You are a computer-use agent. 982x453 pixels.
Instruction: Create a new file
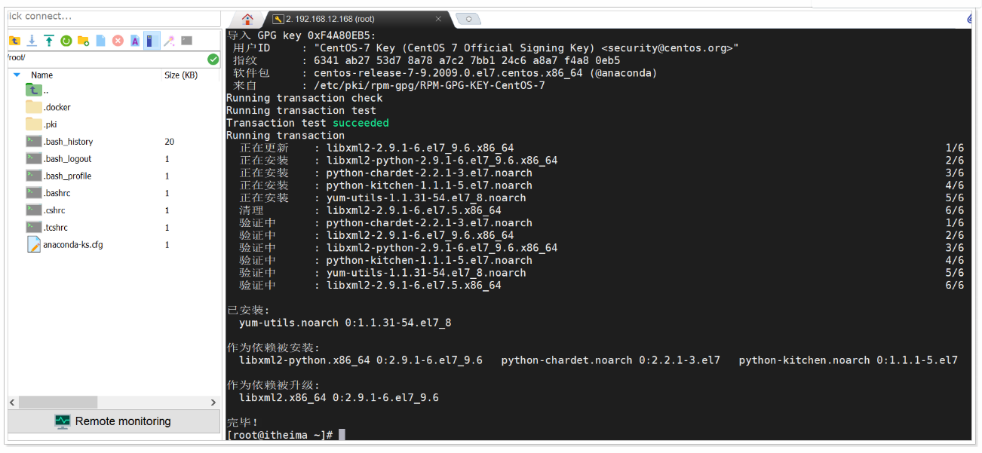click(100, 40)
